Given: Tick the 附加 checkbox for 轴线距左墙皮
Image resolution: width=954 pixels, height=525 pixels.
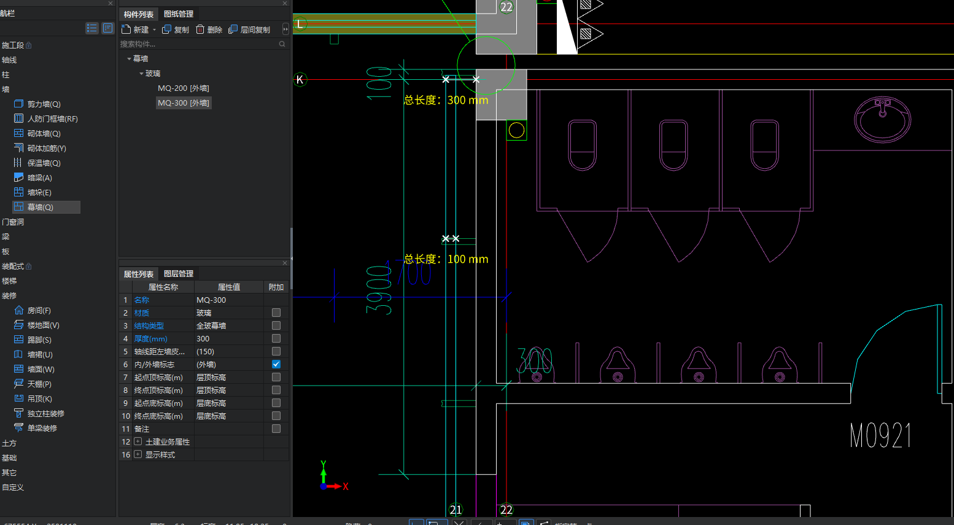Looking at the screenshot, I should [x=276, y=351].
